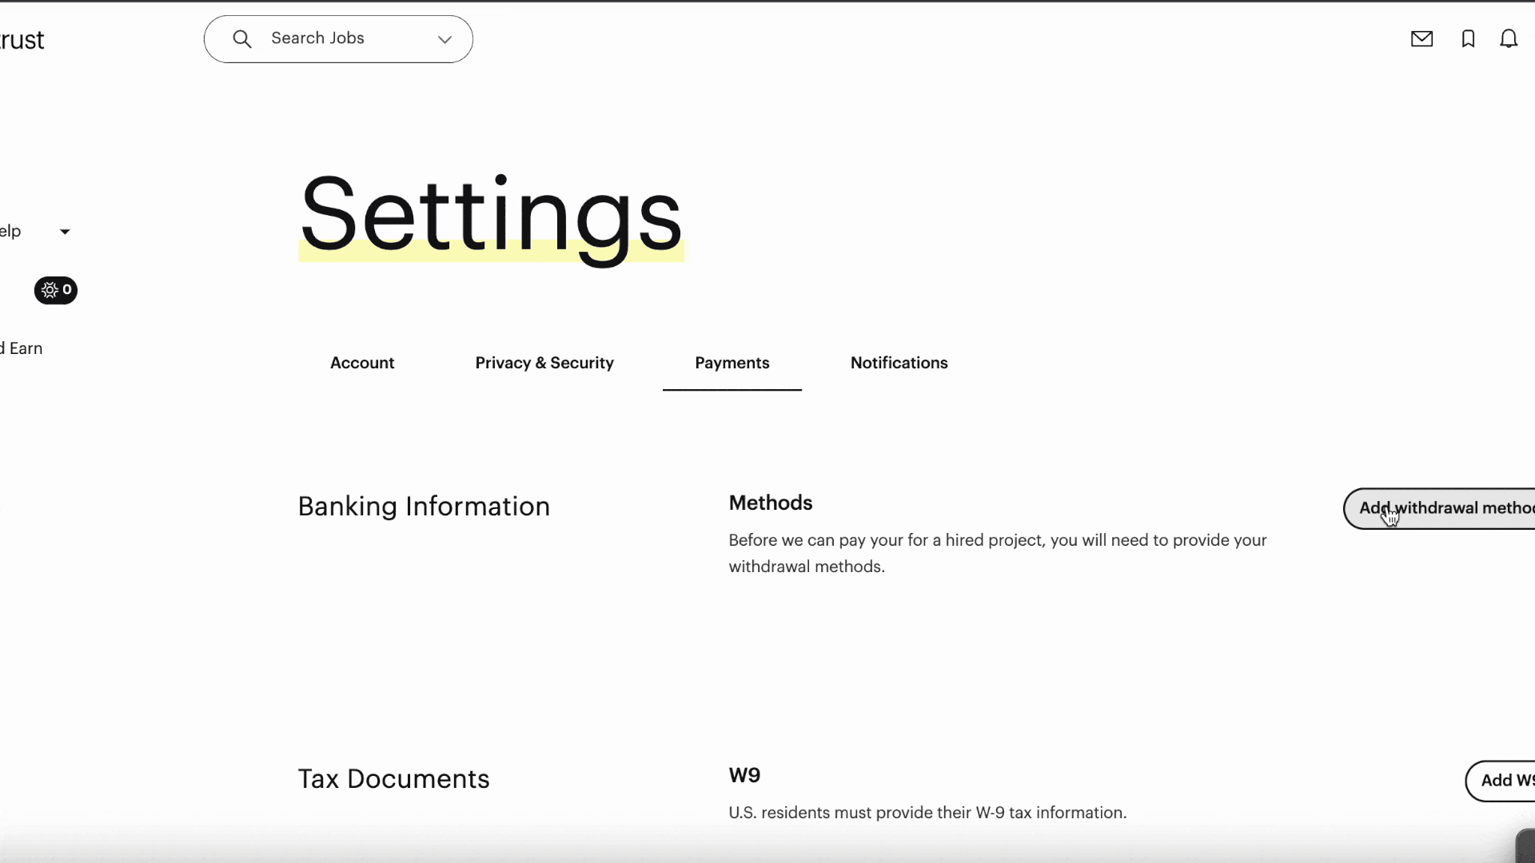Switch to the Account tab
Viewport: 1535px width, 863px height.
[x=363, y=364]
